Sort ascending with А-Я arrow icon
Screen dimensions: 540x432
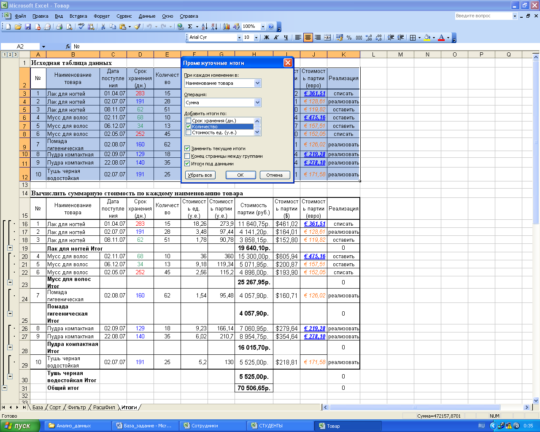(204, 27)
